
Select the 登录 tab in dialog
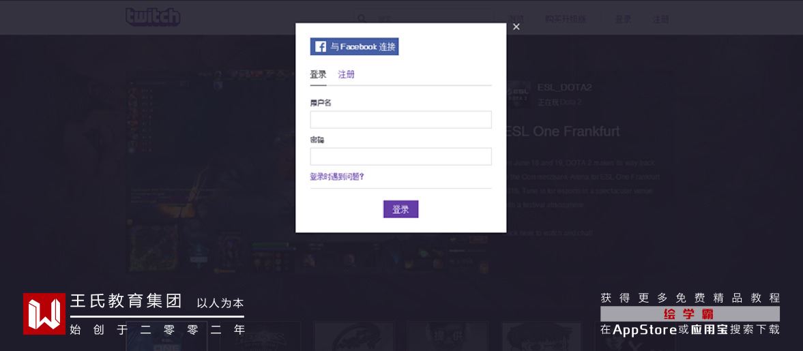(318, 75)
